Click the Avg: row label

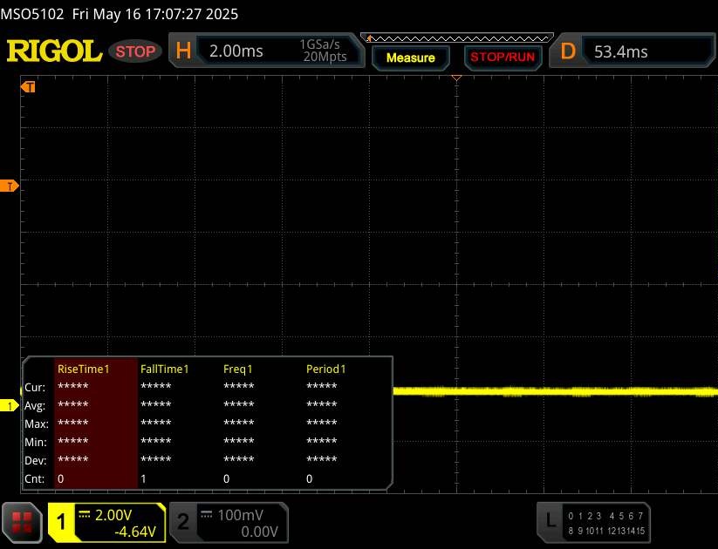pyautogui.click(x=35, y=406)
